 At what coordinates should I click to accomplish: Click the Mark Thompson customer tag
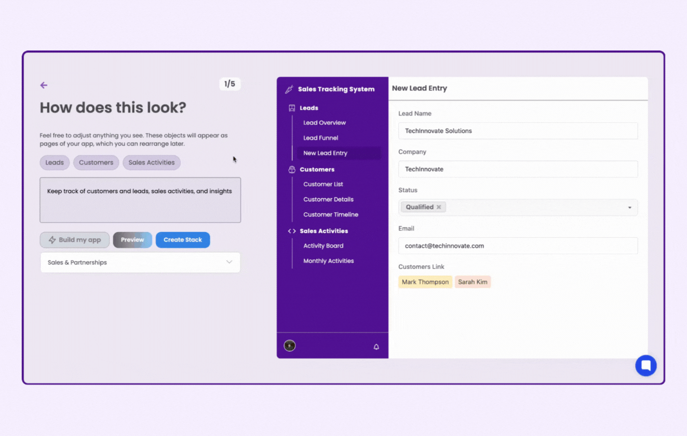pyautogui.click(x=425, y=282)
